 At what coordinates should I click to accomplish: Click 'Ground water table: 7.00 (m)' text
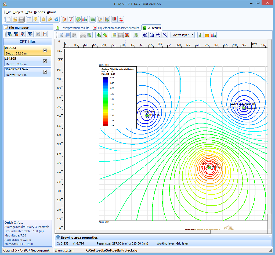point(24,231)
